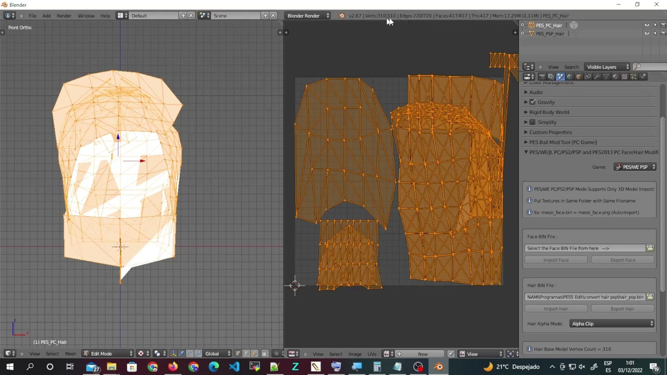Click the Import Hair button
Viewport: 667px width, 375px height.
556,309
